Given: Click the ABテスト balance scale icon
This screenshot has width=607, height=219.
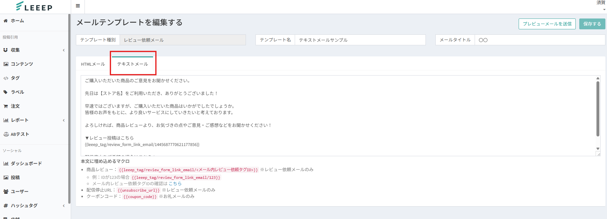Looking at the screenshot, I should pos(6,134).
